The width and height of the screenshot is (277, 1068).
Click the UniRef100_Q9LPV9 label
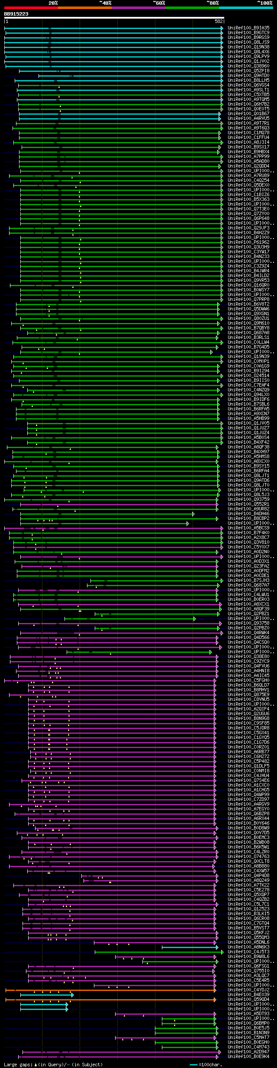(x=248, y=57)
